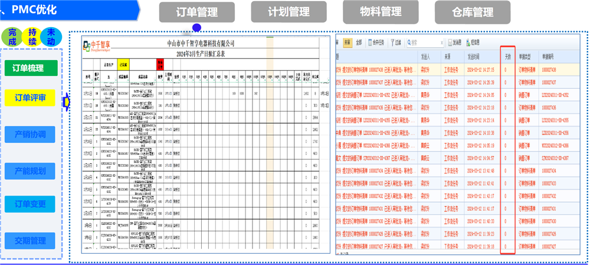The image size is (590, 265).
Task: Click the 单据类型 column header
Action: [525, 57]
